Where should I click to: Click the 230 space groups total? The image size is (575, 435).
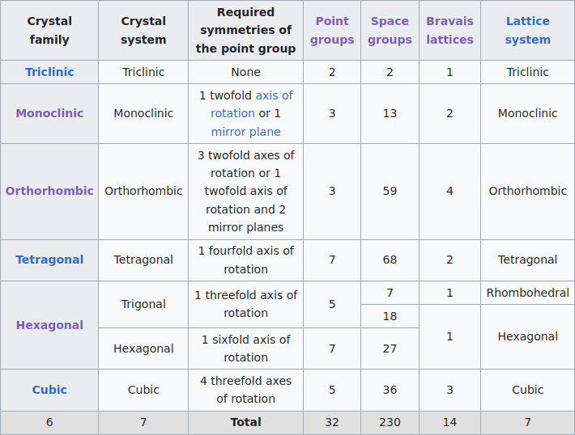point(390,422)
